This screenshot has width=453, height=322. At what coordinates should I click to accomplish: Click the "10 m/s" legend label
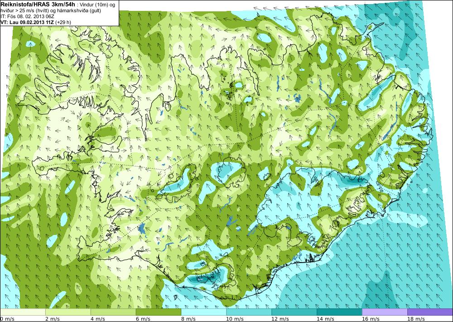[235, 319]
